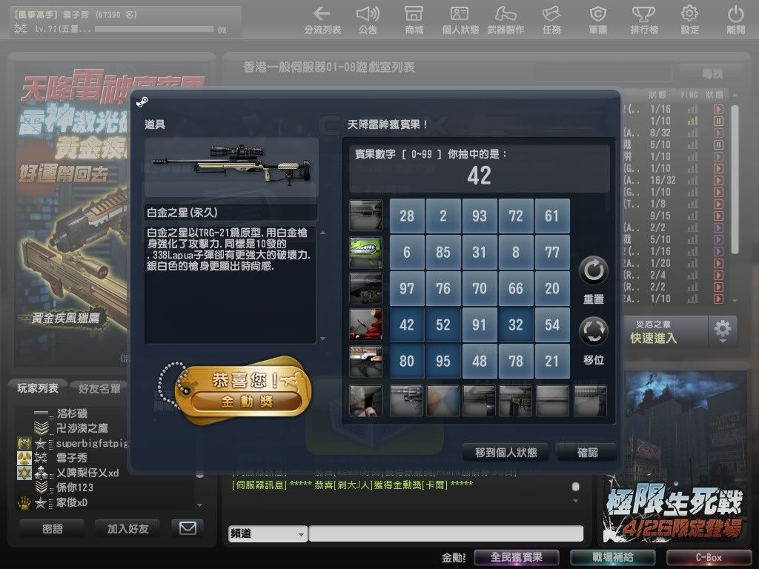Click the mail envelope icon

tap(188, 528)
